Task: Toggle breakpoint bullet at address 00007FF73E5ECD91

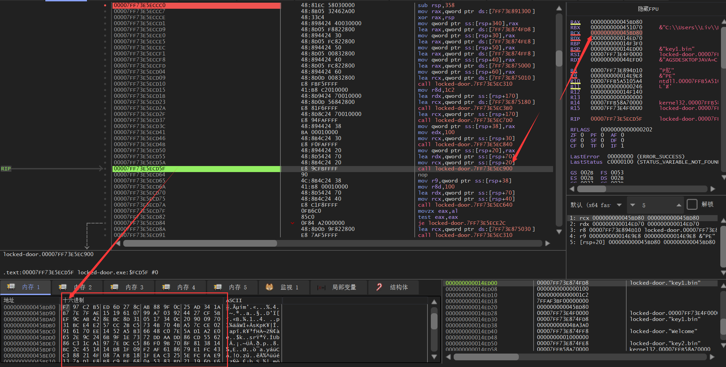Action: pyautogui.click(x=105, y=235)
